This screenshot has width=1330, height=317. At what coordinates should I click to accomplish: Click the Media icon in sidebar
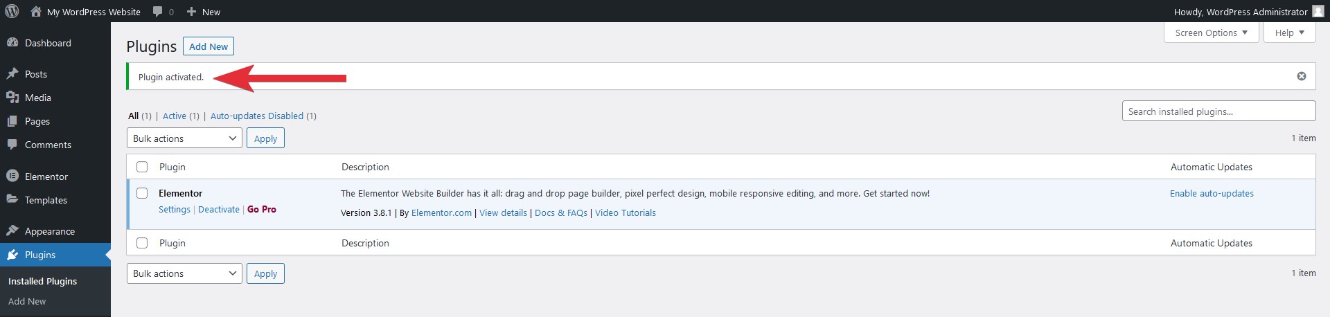click(x=12, y=98)
